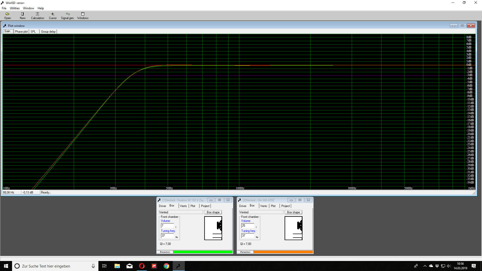This screenshot has width=482, height=271.
Task: Click Parameters button in OA W8-670Z window
Action: (245, 252)
